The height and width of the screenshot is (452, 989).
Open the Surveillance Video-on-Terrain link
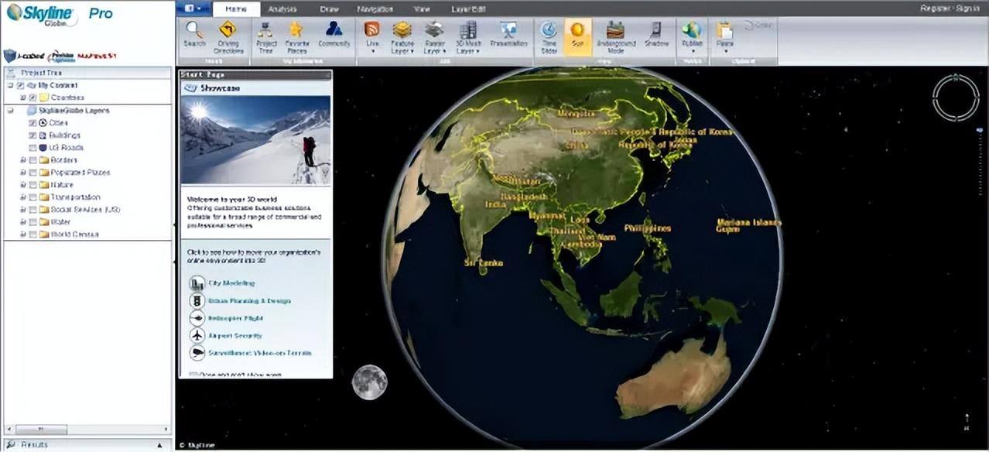pos(259,353)
